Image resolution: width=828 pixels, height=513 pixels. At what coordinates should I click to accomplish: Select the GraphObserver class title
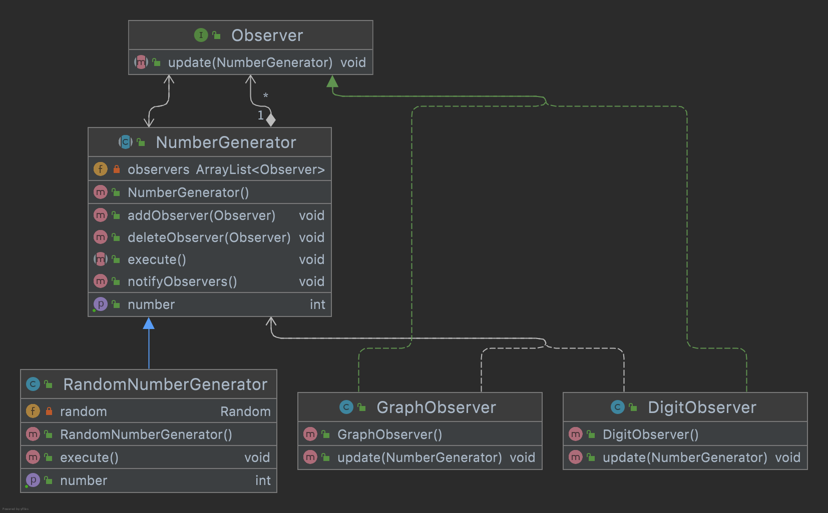click(436, 407)
